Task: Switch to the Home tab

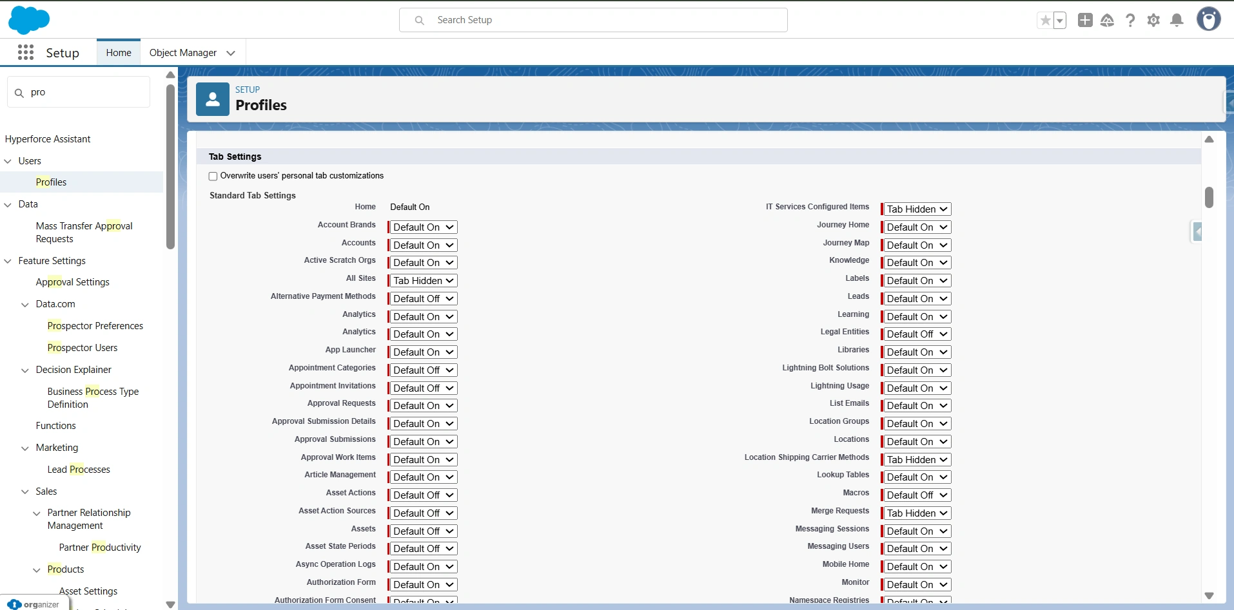Action: [x=118, y=52]
